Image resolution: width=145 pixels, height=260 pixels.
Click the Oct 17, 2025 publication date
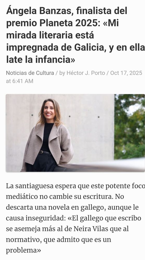126,73
